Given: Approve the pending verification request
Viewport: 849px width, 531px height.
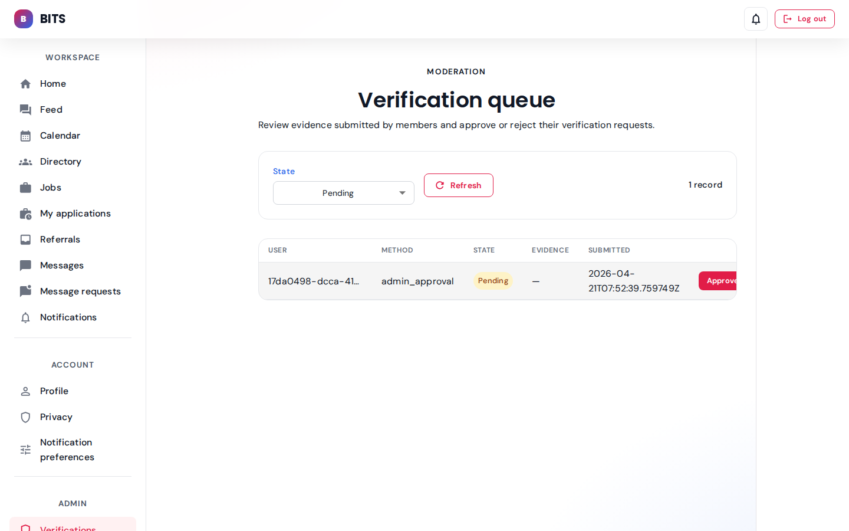Looking at the screenshot, I should [x=718, y=281].
